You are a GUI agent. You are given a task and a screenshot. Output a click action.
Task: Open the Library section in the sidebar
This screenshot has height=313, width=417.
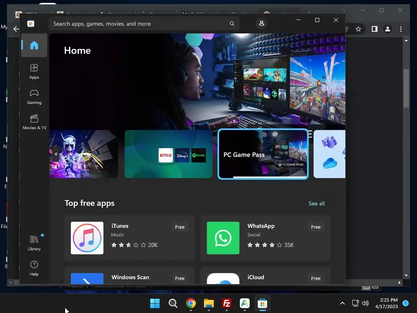point(34,243)
